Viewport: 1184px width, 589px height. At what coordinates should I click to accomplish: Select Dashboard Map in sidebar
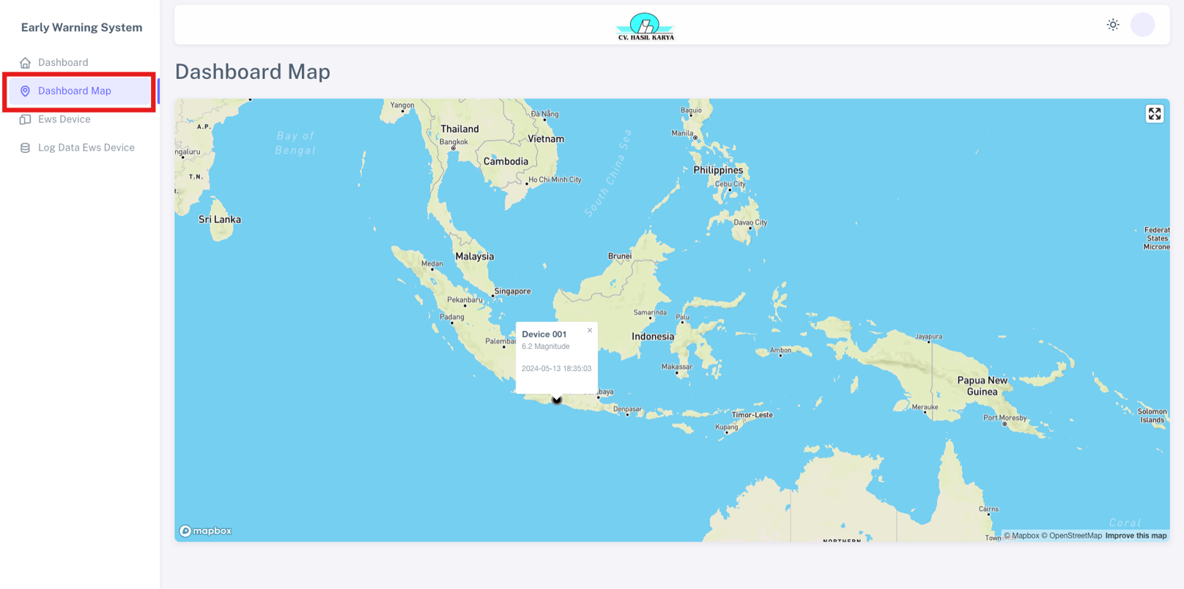[75, 91]
